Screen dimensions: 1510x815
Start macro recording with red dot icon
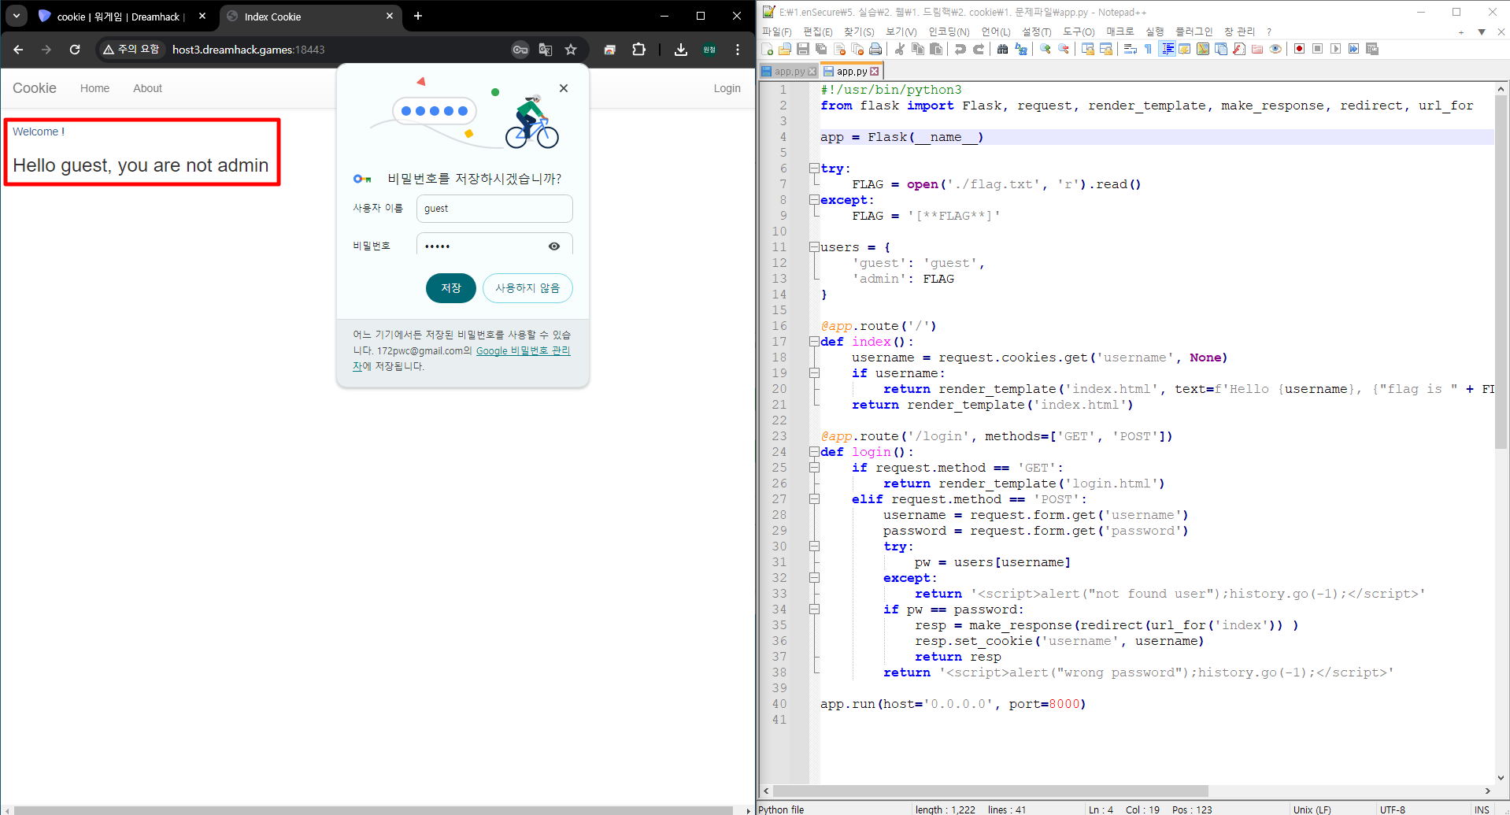point(1300,49)
